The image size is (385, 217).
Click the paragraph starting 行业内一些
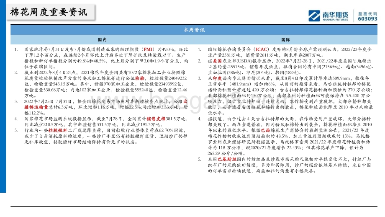(x=105, y=136)
